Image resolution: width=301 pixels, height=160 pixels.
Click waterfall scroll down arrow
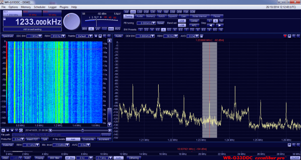tap(109, 125)
